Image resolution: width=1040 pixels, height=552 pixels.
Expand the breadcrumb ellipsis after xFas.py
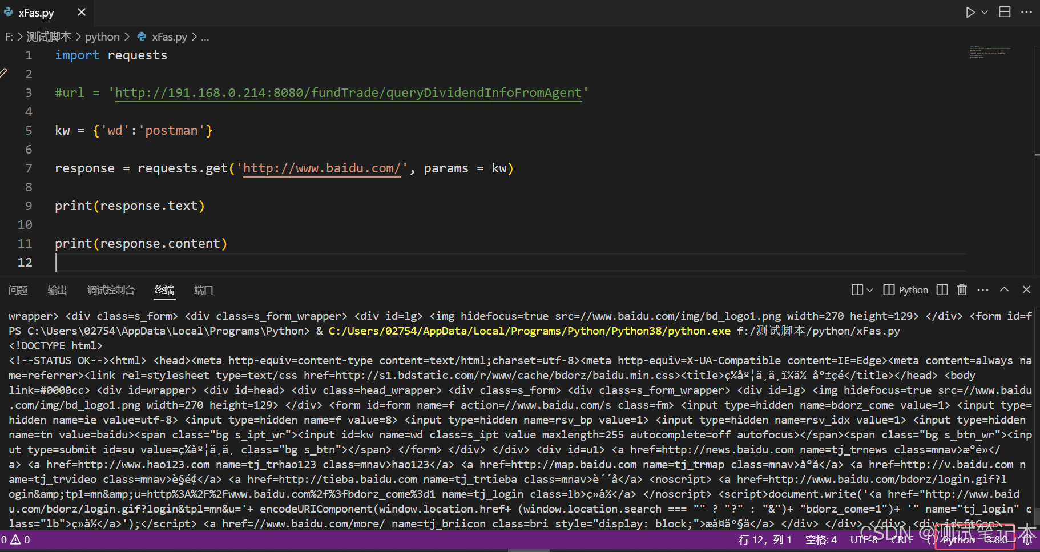click(205, 37)
